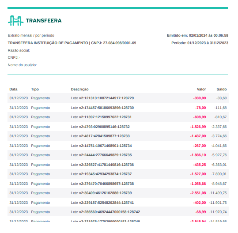238x233 pixels.
Task: Select the Data column header
Action: pyautogui.click(x=13, y=89)
